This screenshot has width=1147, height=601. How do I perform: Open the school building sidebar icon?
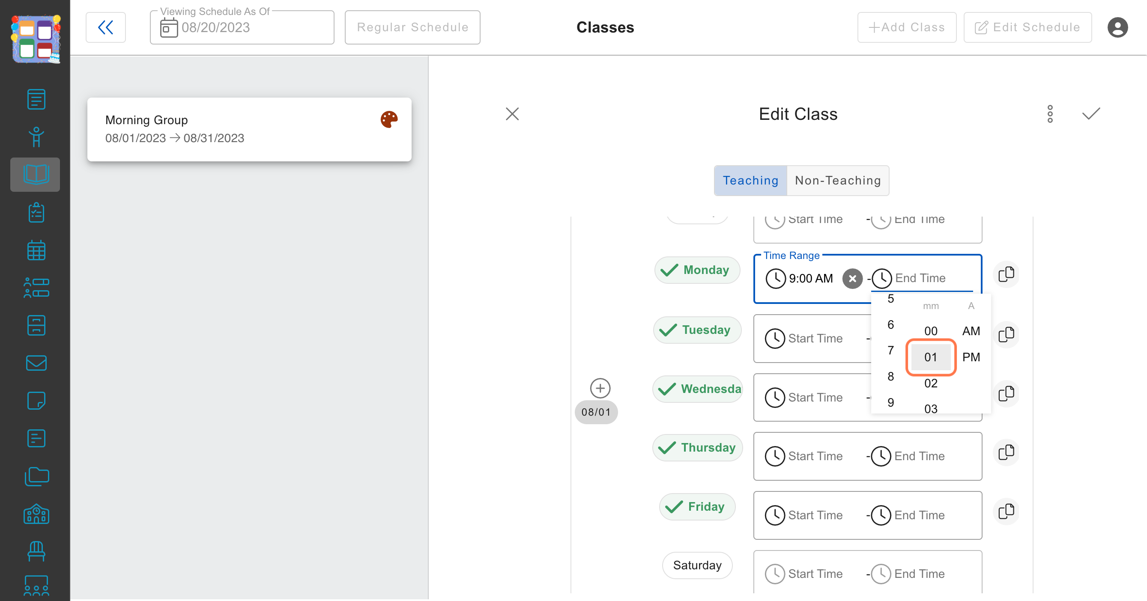coord(36,514)
